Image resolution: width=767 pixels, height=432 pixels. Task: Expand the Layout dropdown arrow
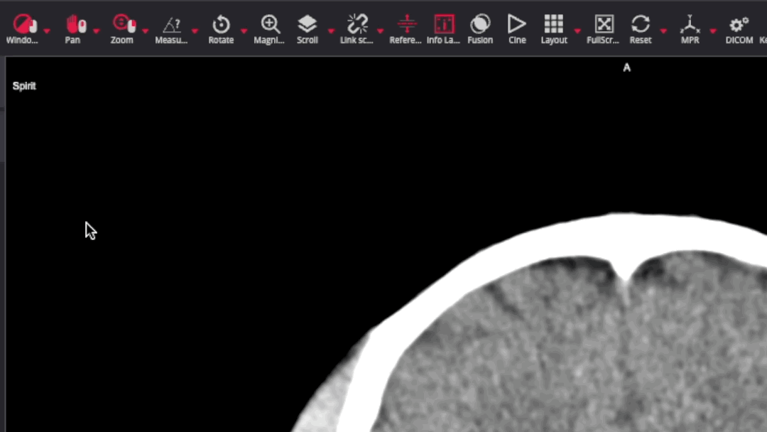pyautogui.click(x=577, y=31)
